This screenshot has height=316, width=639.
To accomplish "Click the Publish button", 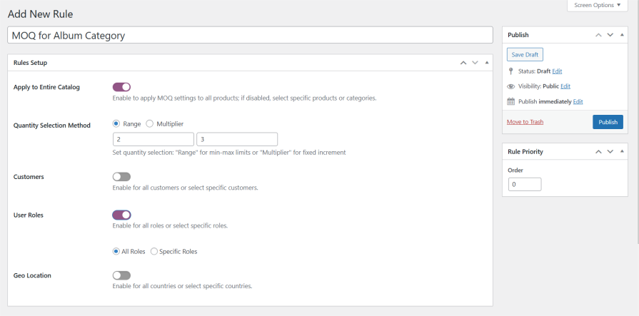I will [x=608, y=122].
